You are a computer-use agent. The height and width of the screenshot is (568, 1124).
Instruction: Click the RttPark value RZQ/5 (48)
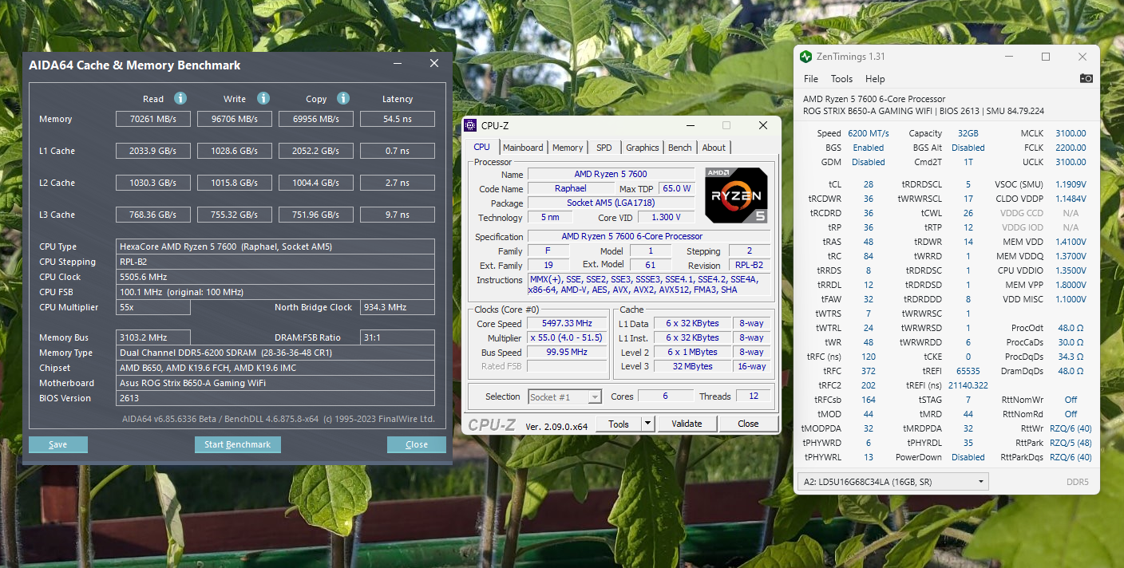1071,443
